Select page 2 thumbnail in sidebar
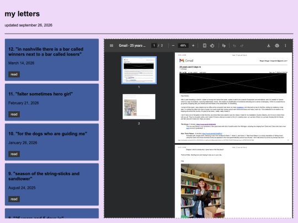The height and width of the screenshot is (223, 298). click(x=139, y=107)
